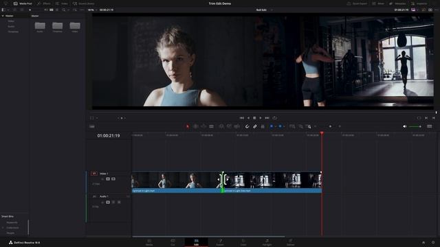Toggle loop playback in transport controls
The image size is (440, 247).
[275, 118]
